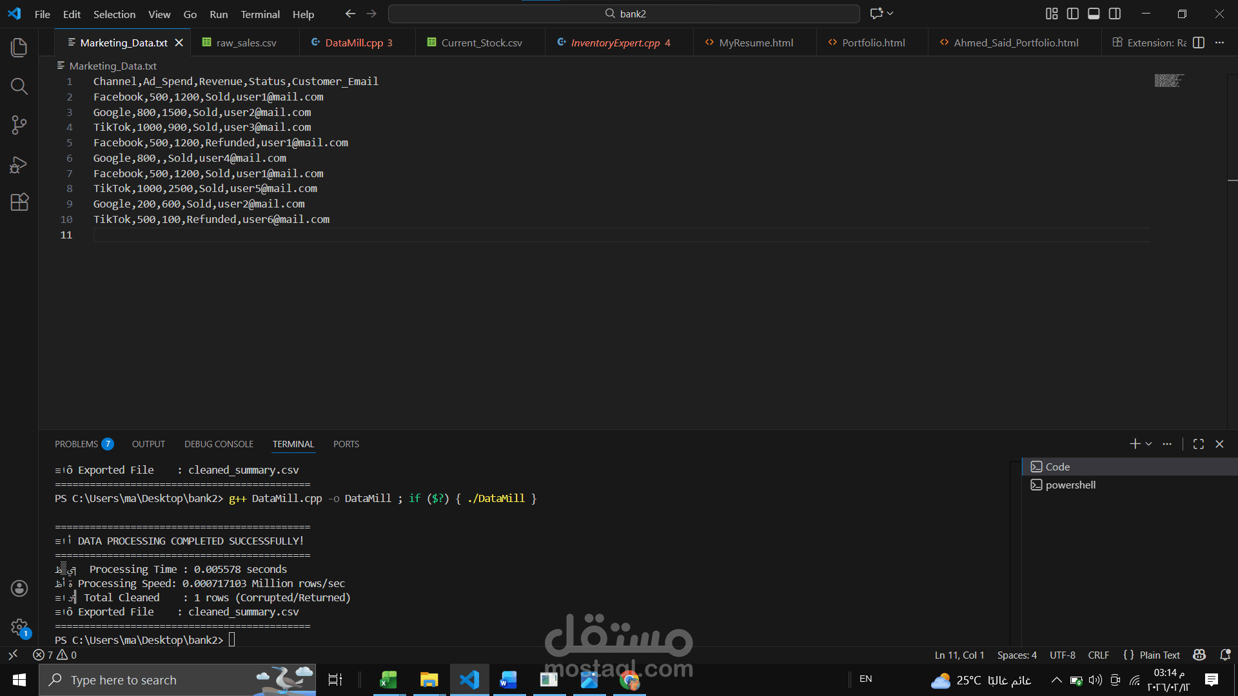Select the powershell terminal instance
This screenshot has width=1238, height=696.
1070,485
